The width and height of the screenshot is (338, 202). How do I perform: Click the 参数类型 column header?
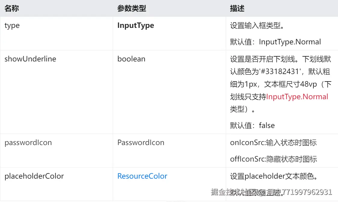(x=131, y=8)
